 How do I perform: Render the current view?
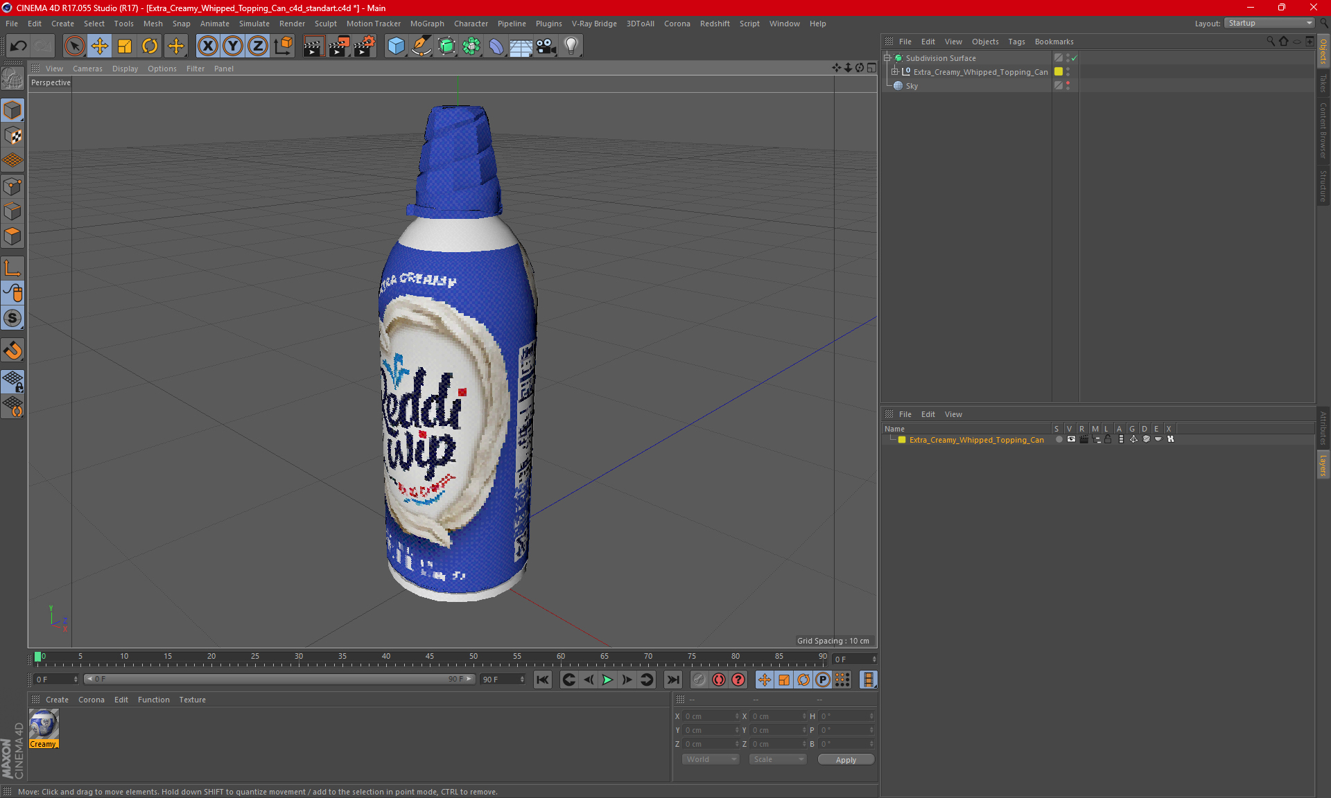[x=313, y=46]
